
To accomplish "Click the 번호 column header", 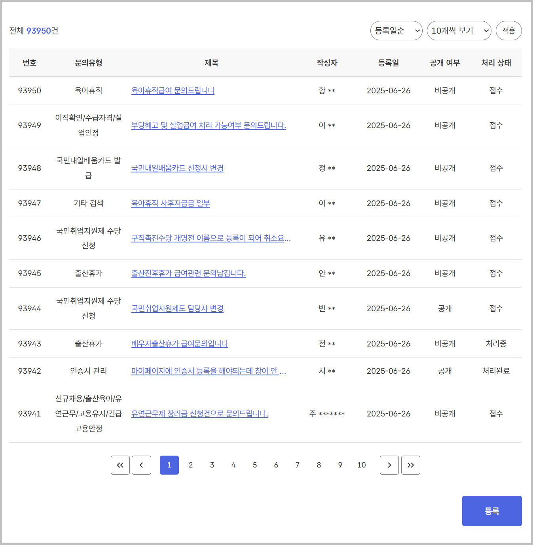I will point(30,63).
